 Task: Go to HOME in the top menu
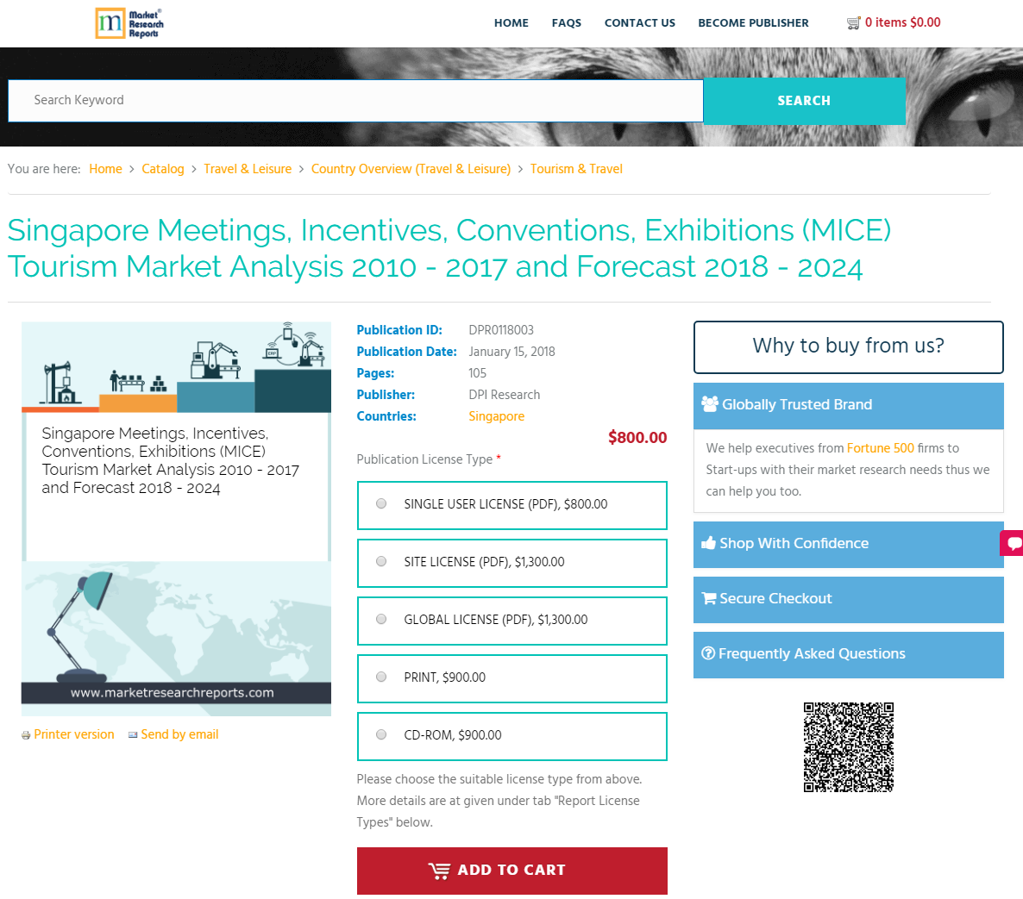(511, 22)
